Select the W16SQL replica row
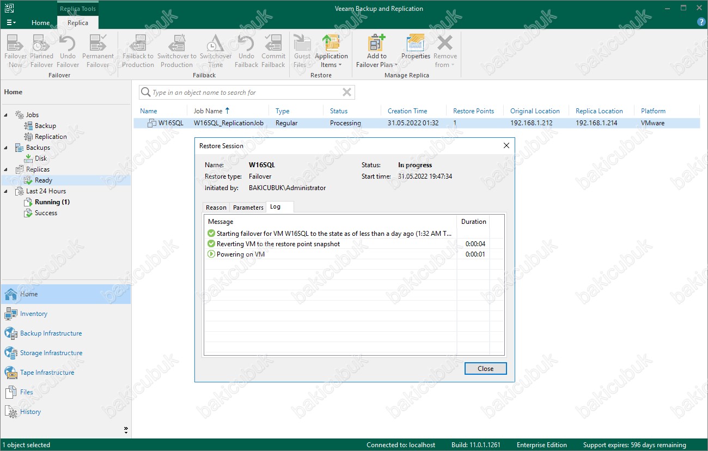The image size is (708, 451). pyautogui.click(x=417, y=123)
